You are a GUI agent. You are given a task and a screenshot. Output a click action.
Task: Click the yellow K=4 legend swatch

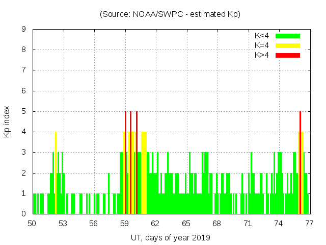click(x=288, y=45)
